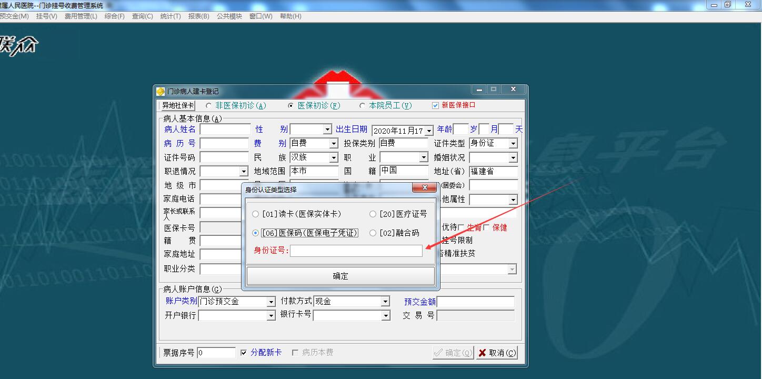Open the 综合(F) menu

coord(115,16)
